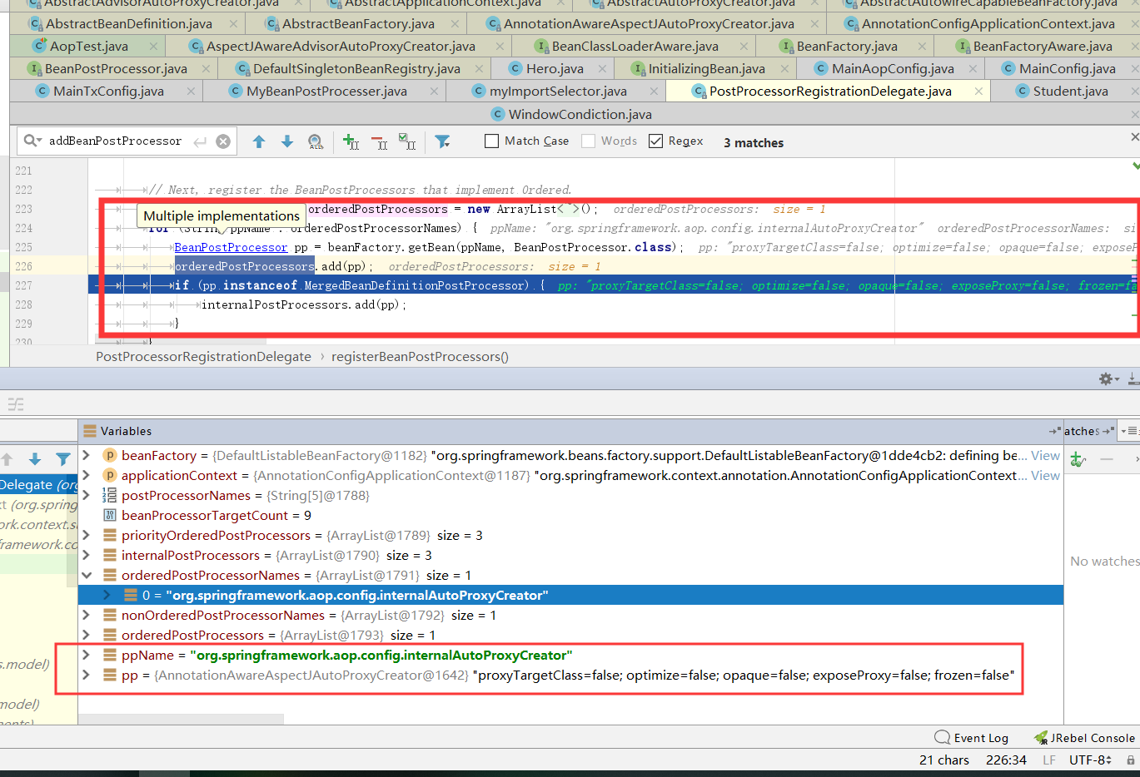
Task: Close the myImportSelector.java tab
Action: (x=654, y=92)
